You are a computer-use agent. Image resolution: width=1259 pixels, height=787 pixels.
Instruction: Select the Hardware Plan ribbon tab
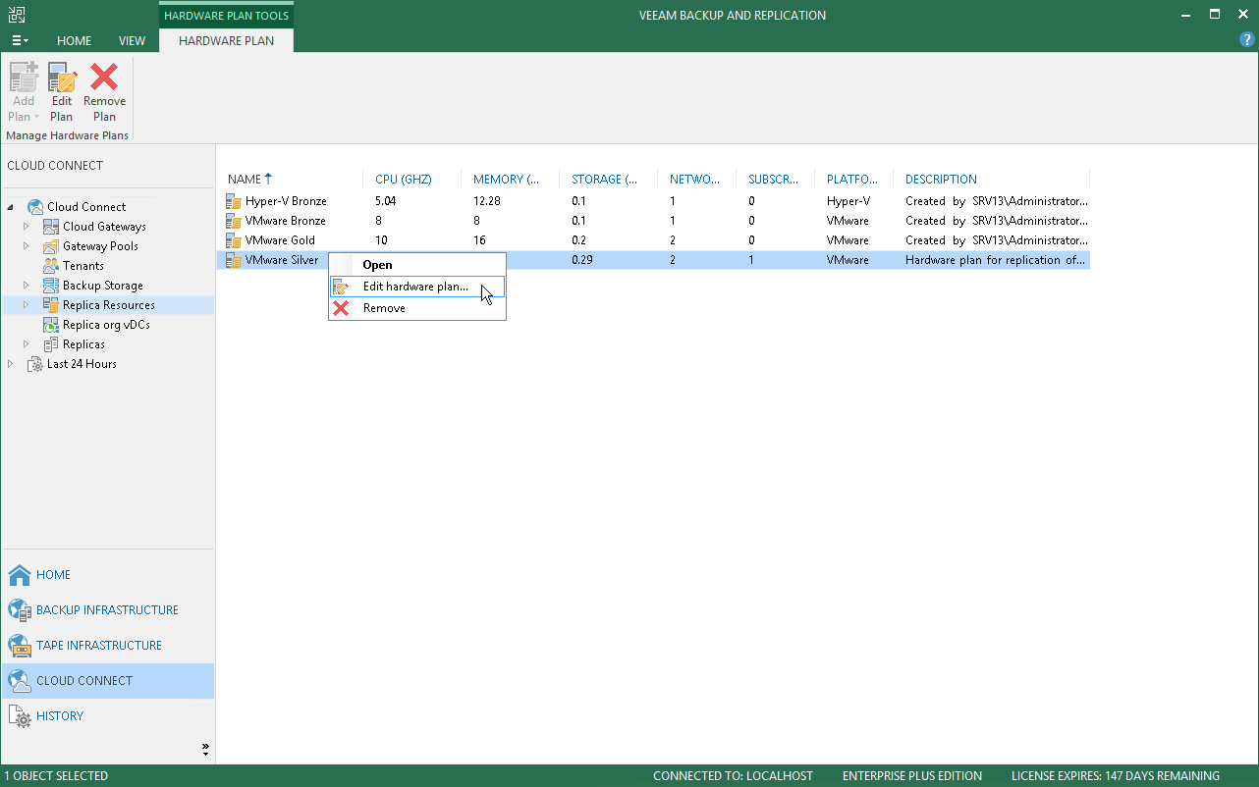click(226, 41)
